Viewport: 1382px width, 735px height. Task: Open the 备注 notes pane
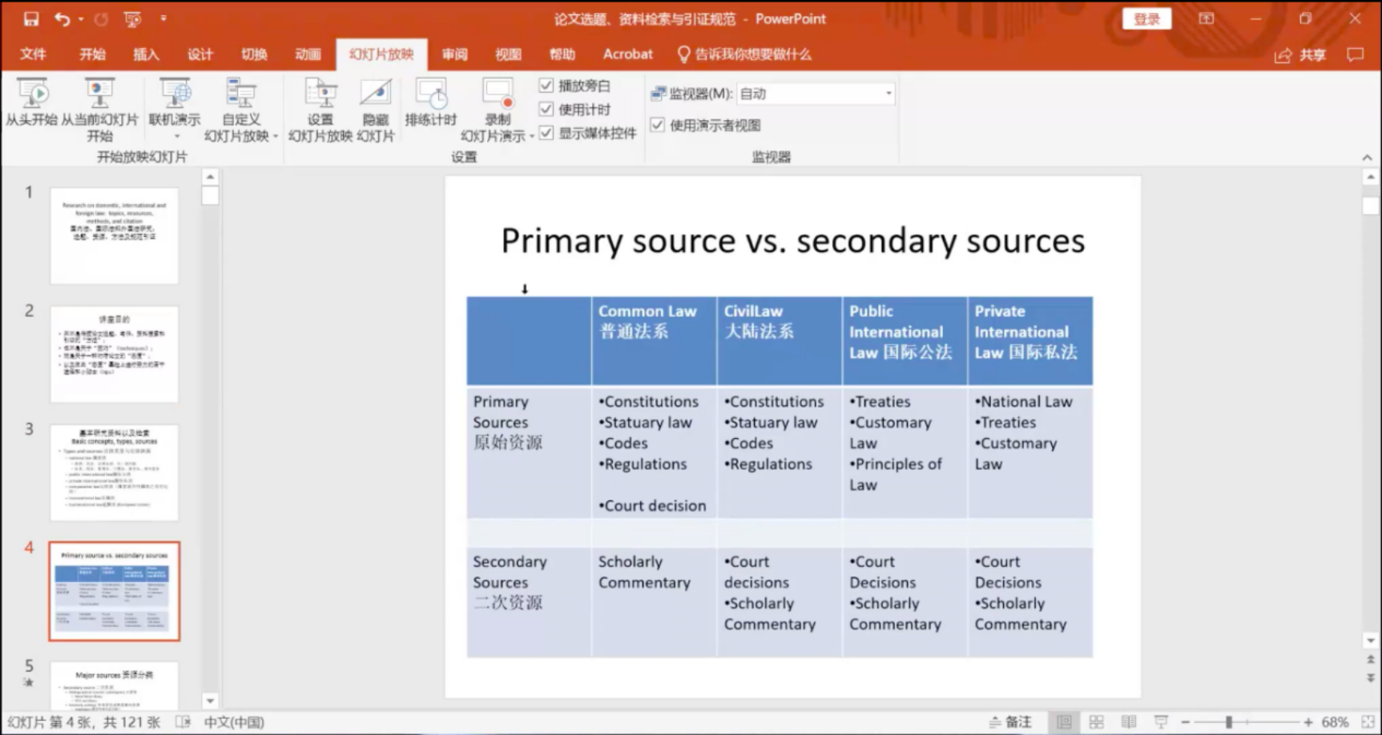pos(1010,721)
